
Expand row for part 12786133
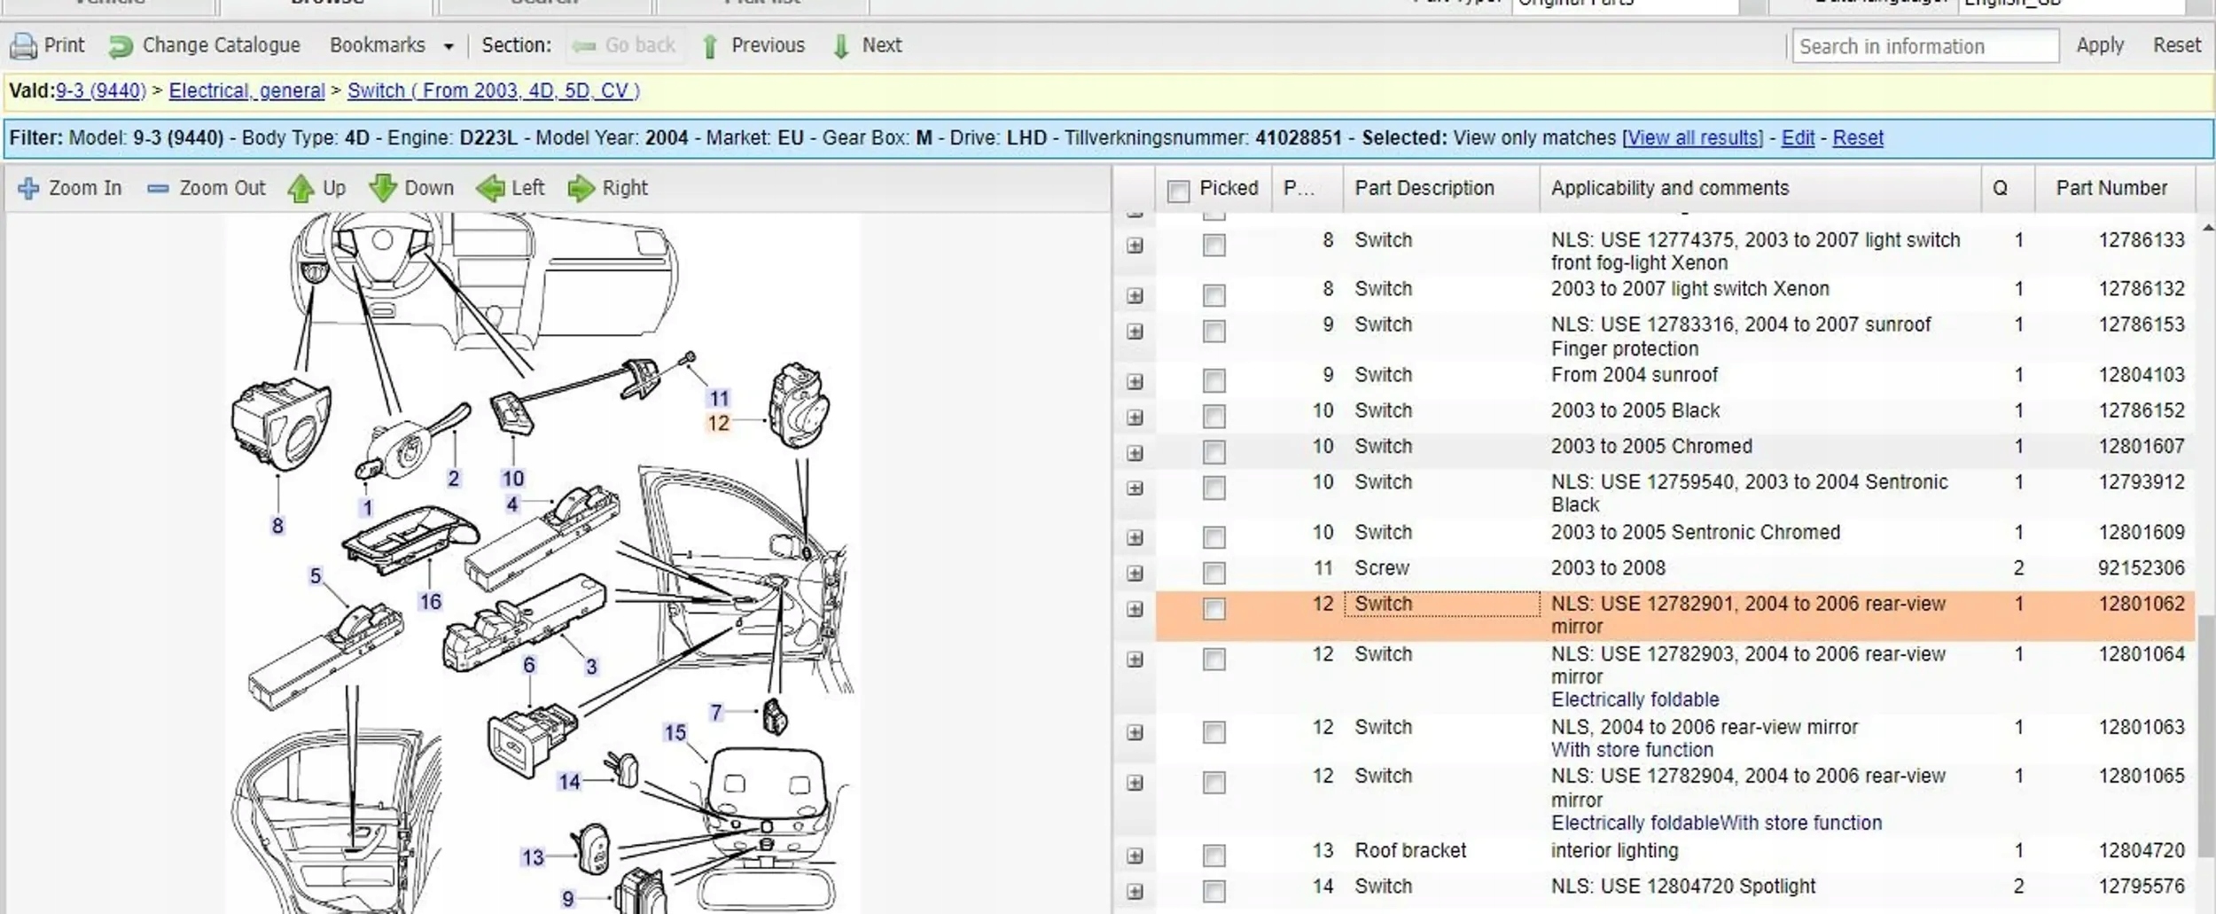[x=1135, y=246]
